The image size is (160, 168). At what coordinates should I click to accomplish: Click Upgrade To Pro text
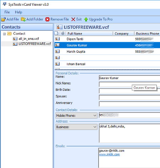101,19
